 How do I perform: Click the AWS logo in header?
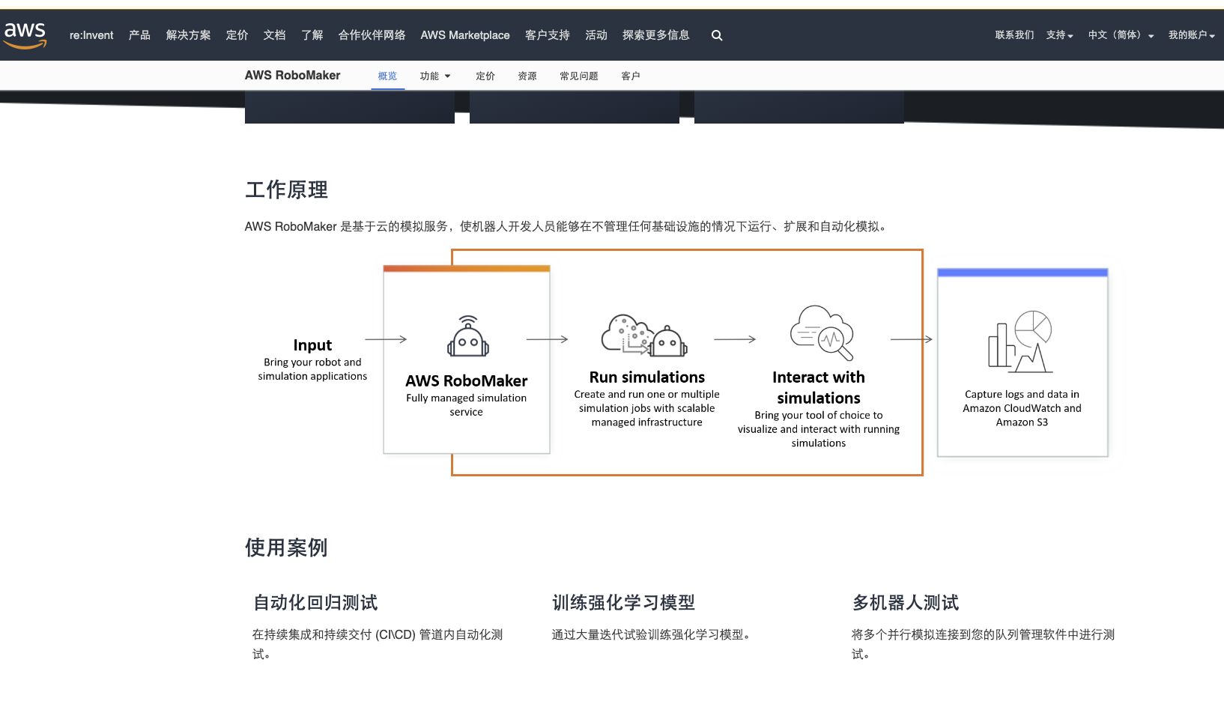(x=25, y=34)
